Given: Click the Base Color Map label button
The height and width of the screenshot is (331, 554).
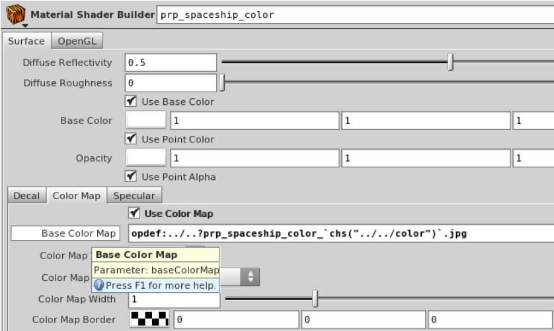Looking at the screenshot, I should click(x=65, y=233).
